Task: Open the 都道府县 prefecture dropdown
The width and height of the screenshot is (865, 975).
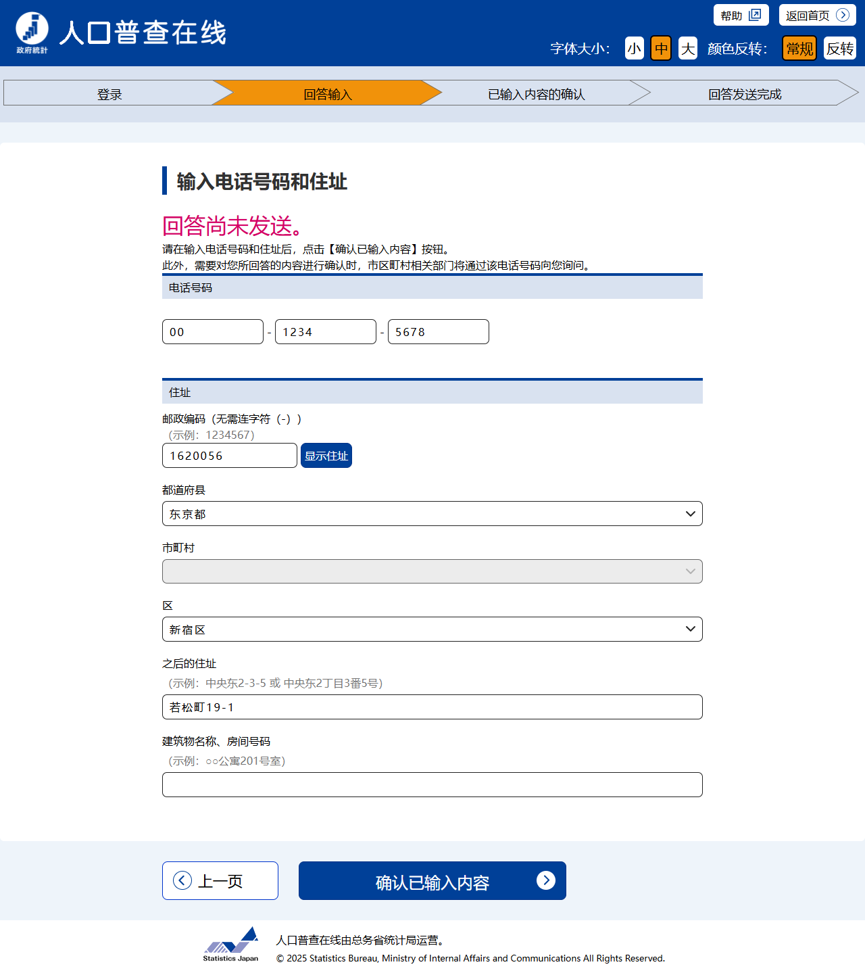Action: point(432,514)
